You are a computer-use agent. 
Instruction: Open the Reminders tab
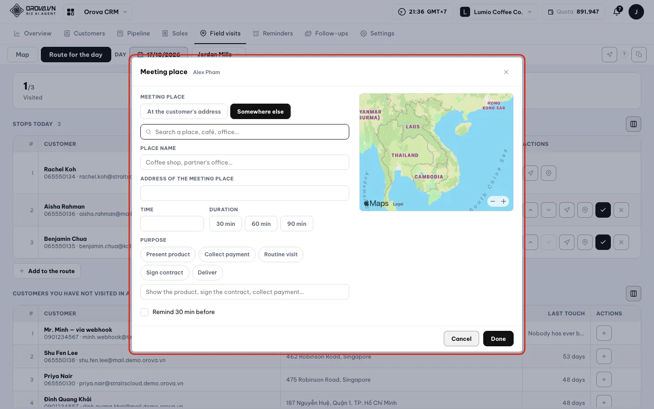click(x=272, y=34)
